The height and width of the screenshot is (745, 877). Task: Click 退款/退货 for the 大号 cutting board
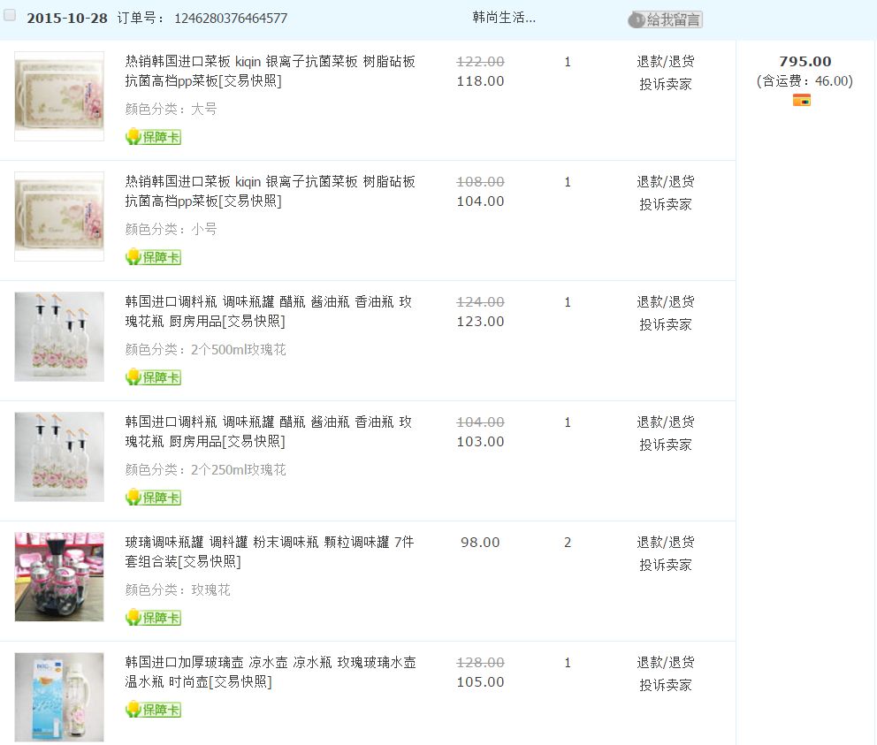666,62
